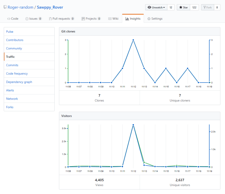225x194 pixels.
Task: Open the Issues tab
Action: 33,19
